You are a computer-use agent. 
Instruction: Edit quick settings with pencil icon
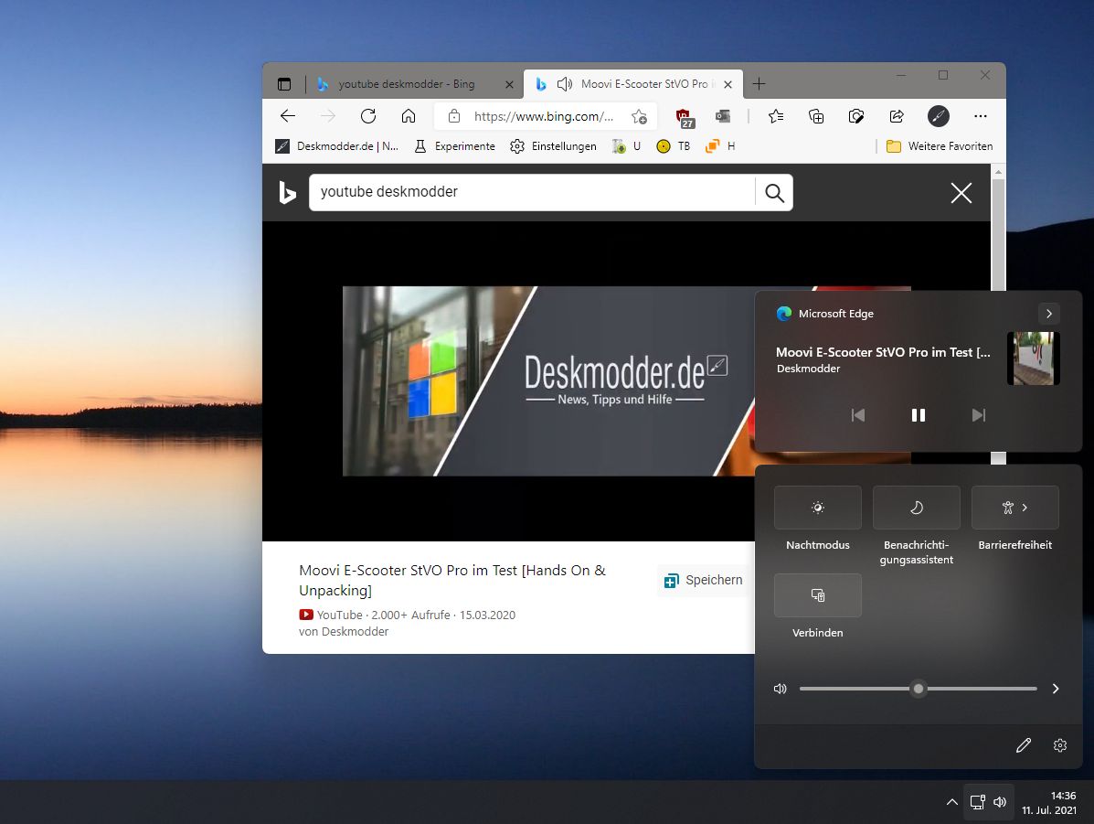1024,745
